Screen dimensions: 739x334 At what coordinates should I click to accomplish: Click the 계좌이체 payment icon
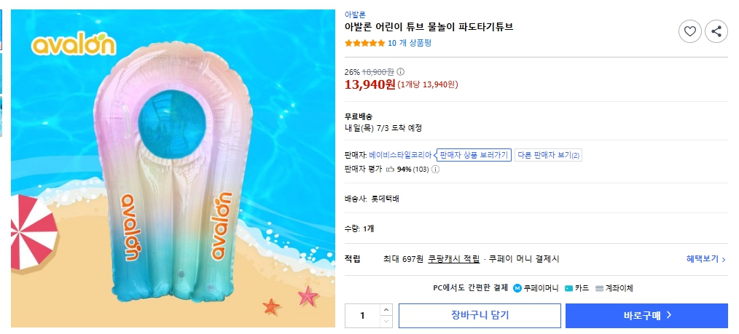599,288
